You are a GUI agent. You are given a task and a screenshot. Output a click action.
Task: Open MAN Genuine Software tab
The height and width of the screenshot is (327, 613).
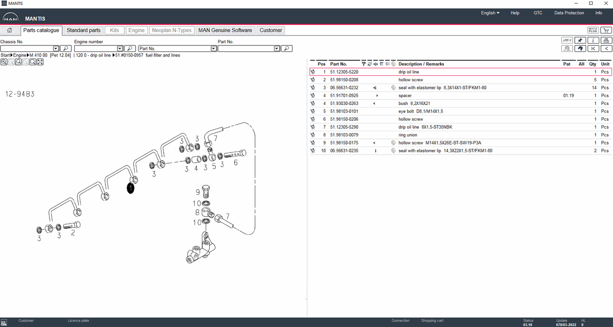pos(225,30)
